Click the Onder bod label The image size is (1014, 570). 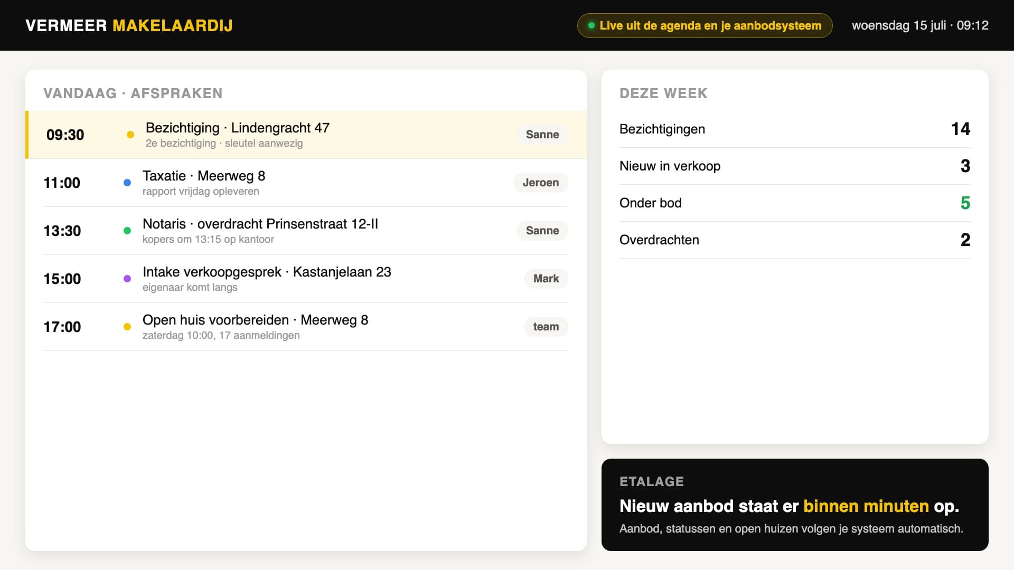click(651, 203)
